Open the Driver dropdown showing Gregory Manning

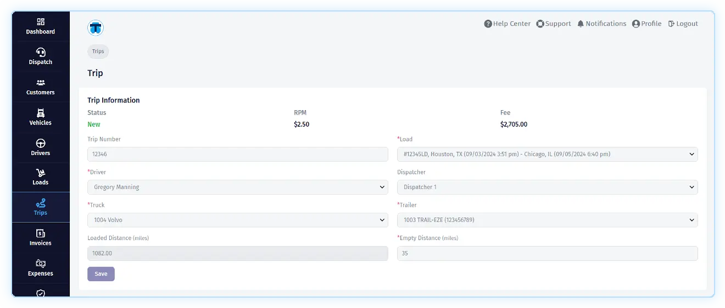[x=237, y=187]
